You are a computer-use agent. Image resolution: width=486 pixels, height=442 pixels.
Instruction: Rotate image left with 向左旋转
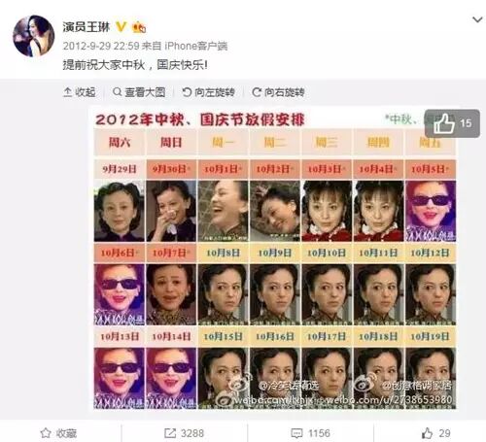(208, 92)
